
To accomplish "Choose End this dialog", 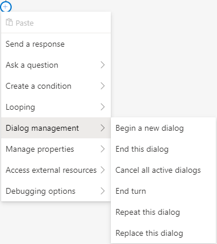I will click(163, 149).
